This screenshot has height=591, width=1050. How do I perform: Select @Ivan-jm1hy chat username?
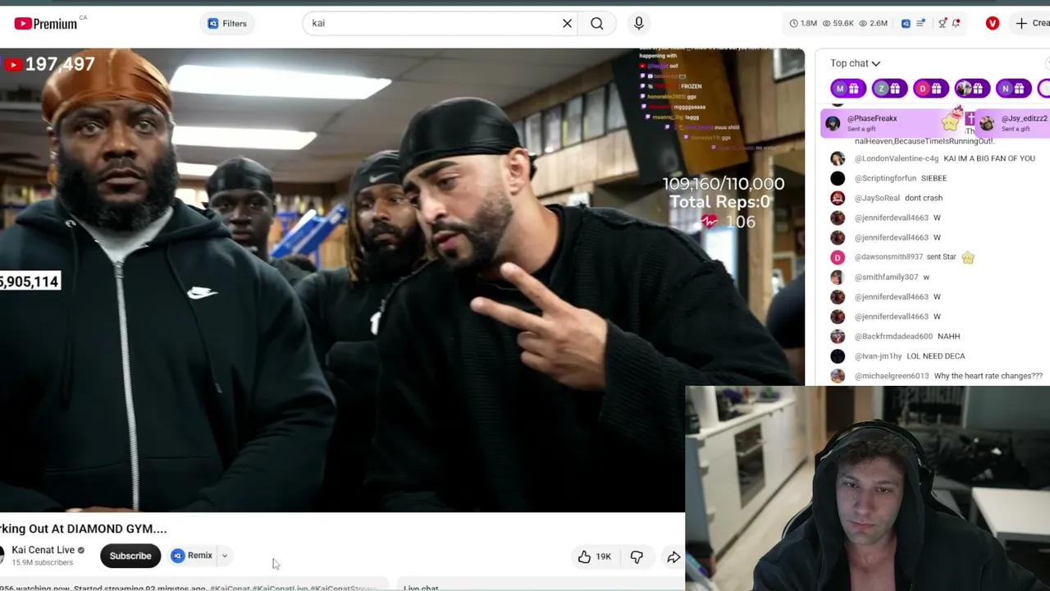(878, 355)
